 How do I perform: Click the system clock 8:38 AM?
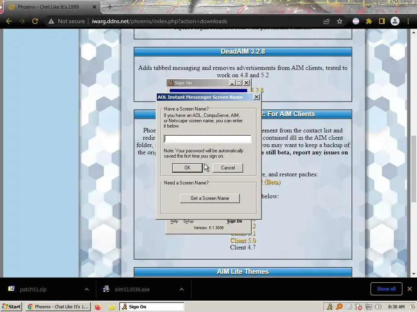(x=396, y=307)
